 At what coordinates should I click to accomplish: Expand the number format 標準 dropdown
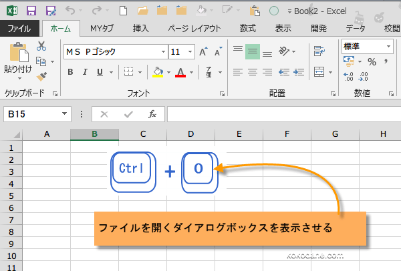tap(388, 46)
